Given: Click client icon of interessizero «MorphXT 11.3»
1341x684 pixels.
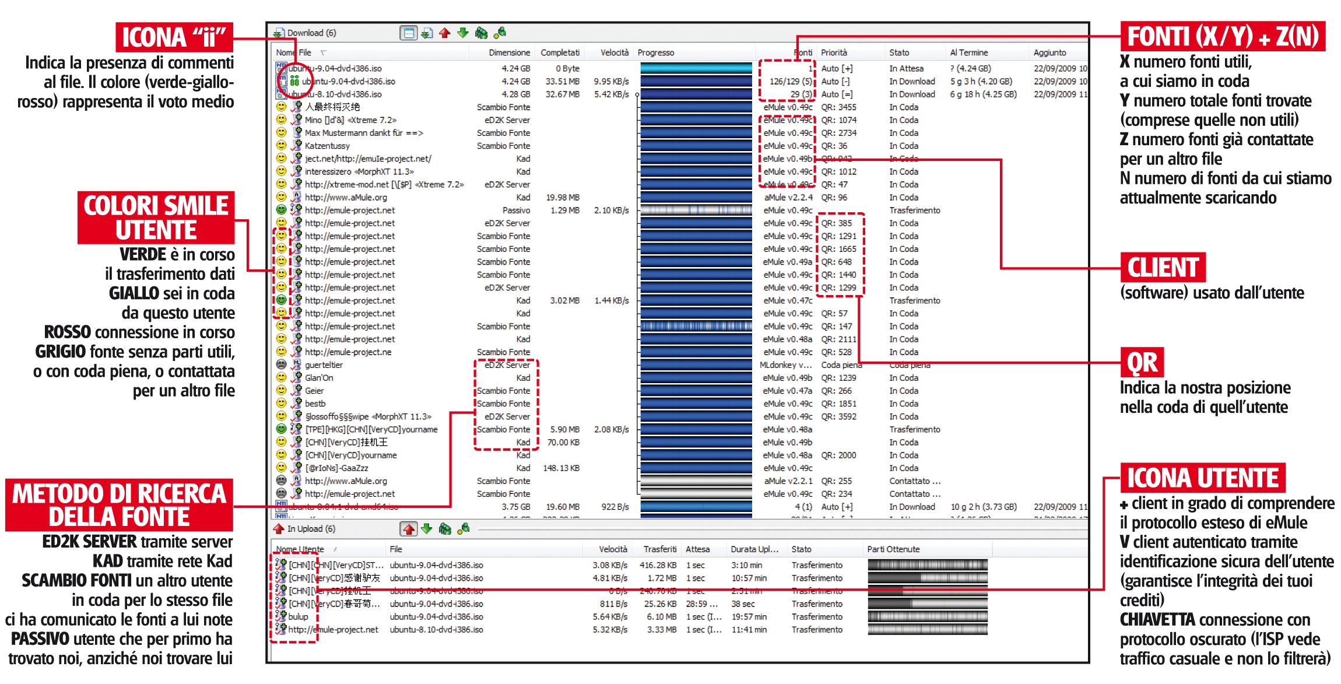Looking at the screenshot, I should [x=296, y=171].
